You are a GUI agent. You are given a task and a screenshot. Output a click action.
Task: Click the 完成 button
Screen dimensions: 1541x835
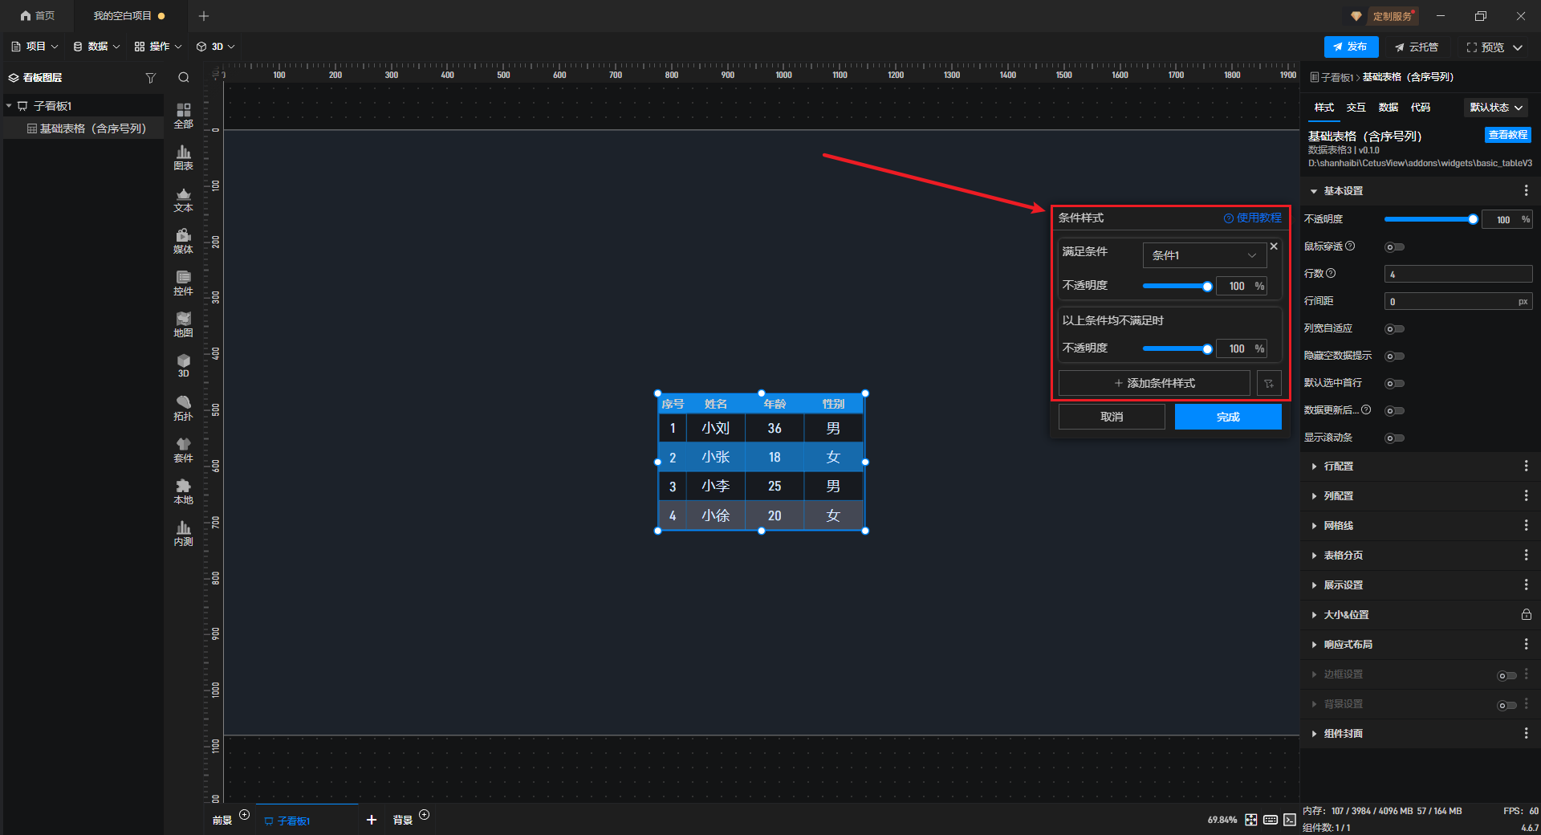click(x=1227, y=417)
